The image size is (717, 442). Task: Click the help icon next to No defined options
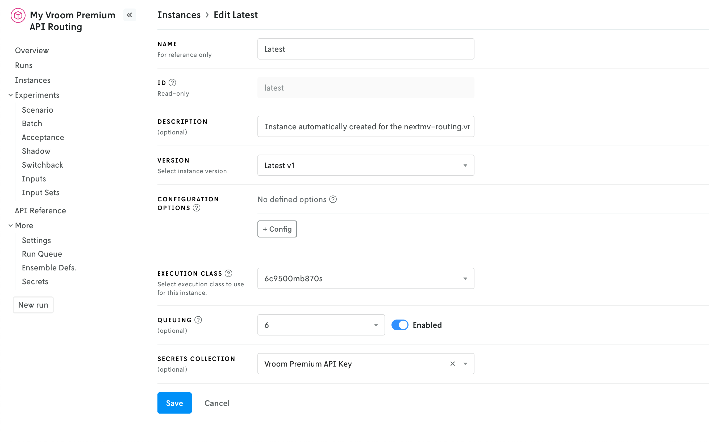click(332, 199)
